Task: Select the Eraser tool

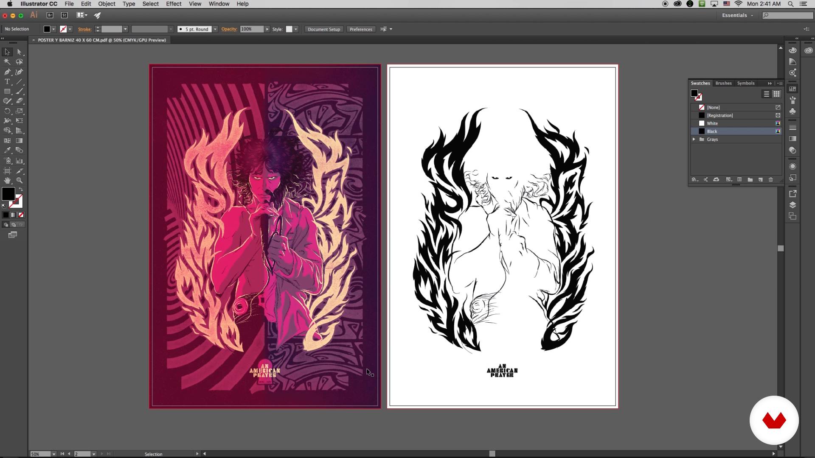Action: pyautogui.click(x=20, y=101)
